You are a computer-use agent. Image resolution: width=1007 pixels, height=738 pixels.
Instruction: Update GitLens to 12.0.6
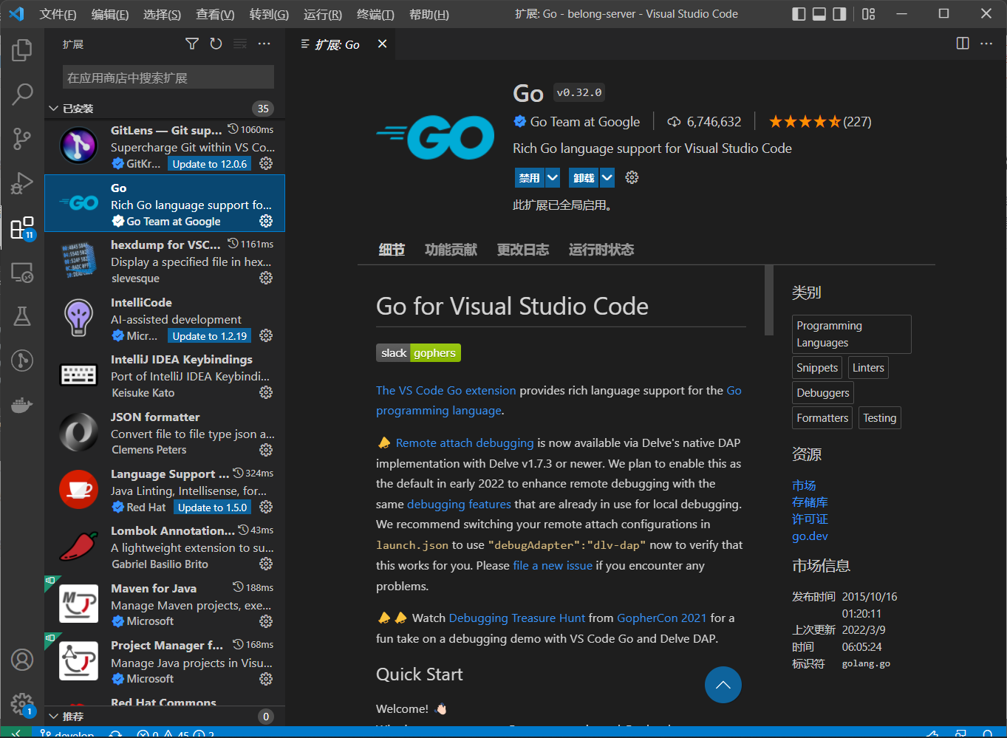[x=210, y=164]
